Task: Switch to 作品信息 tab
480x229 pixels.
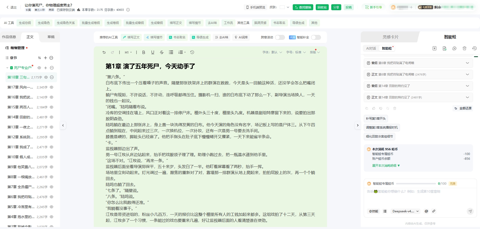Action: pos(9,37)
